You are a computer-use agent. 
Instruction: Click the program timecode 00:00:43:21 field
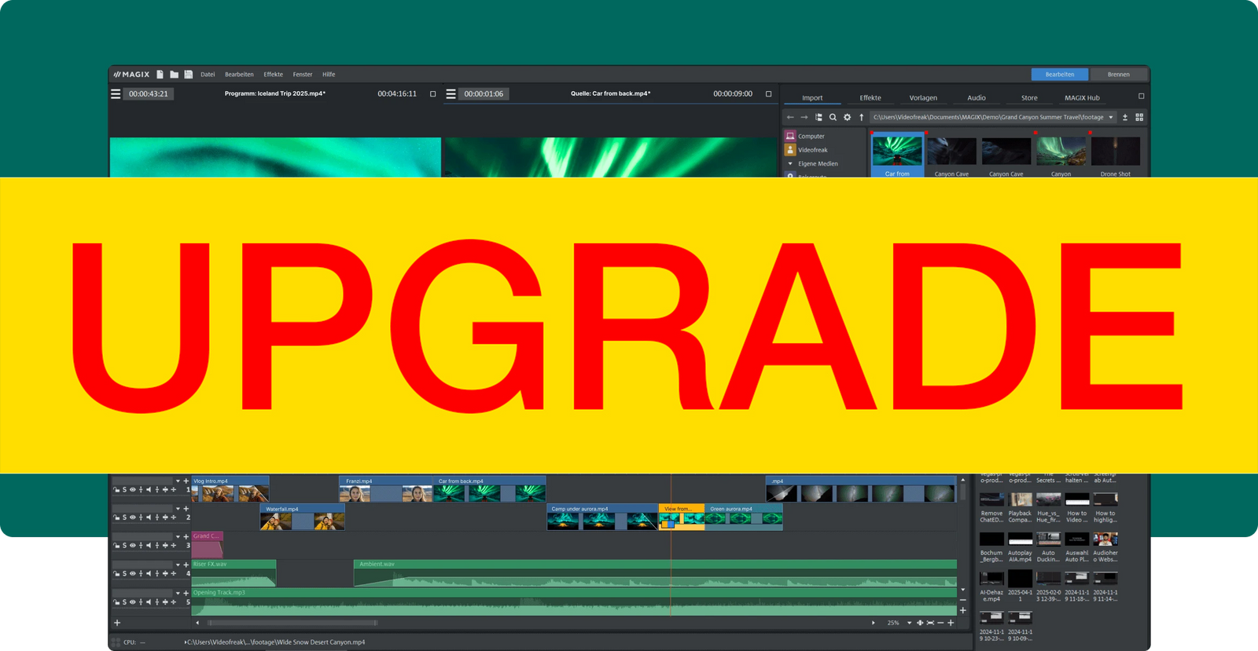coord(148,93)
